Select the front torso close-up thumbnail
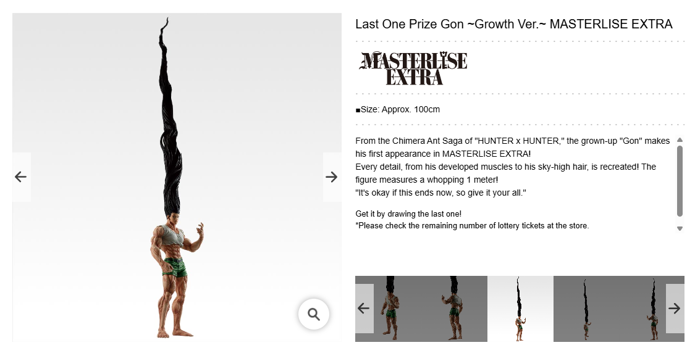The height and width of the screenshot is (353, 695). (x=390, y=309)
